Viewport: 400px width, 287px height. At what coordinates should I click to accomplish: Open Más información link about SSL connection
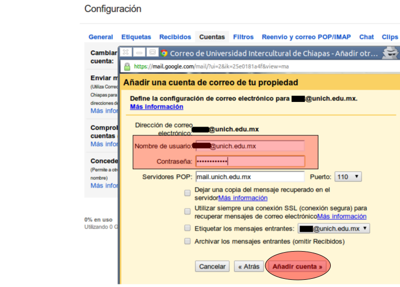tap(342, 216)
